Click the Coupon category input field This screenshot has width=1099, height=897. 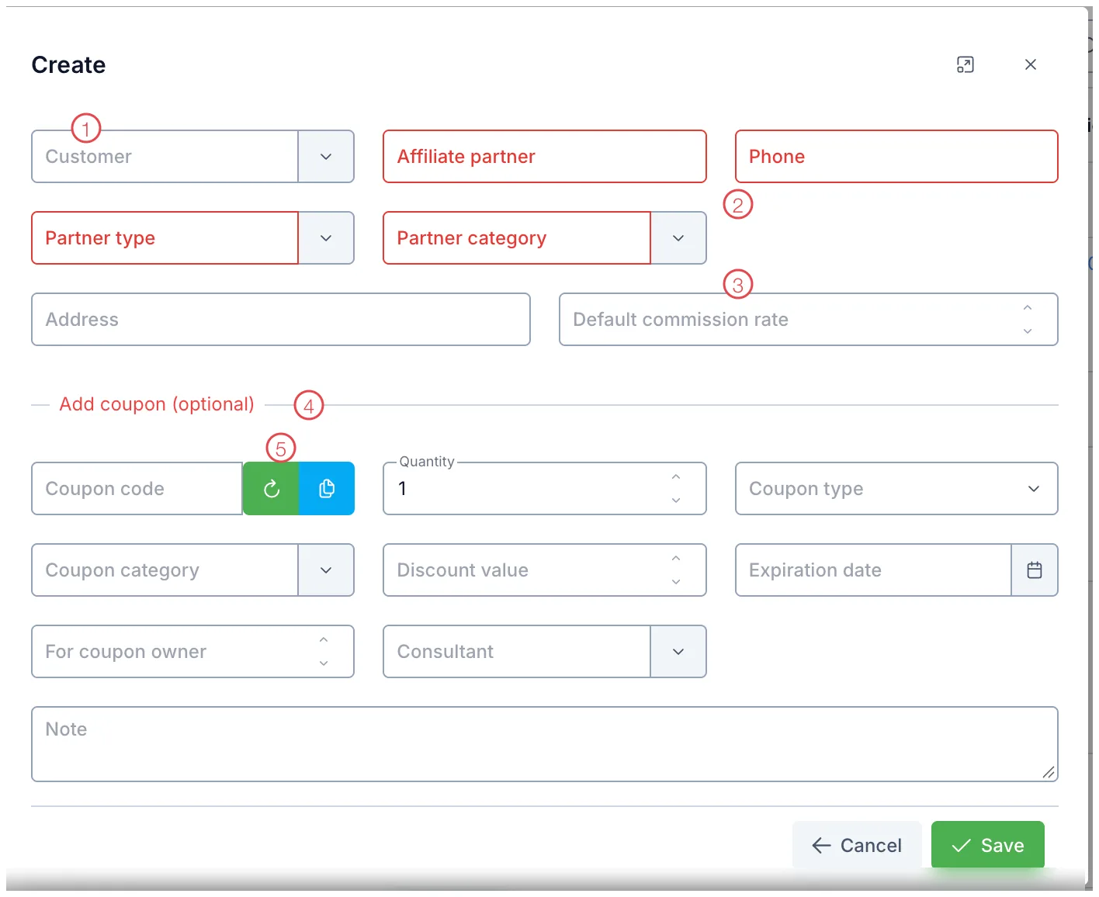165,570
